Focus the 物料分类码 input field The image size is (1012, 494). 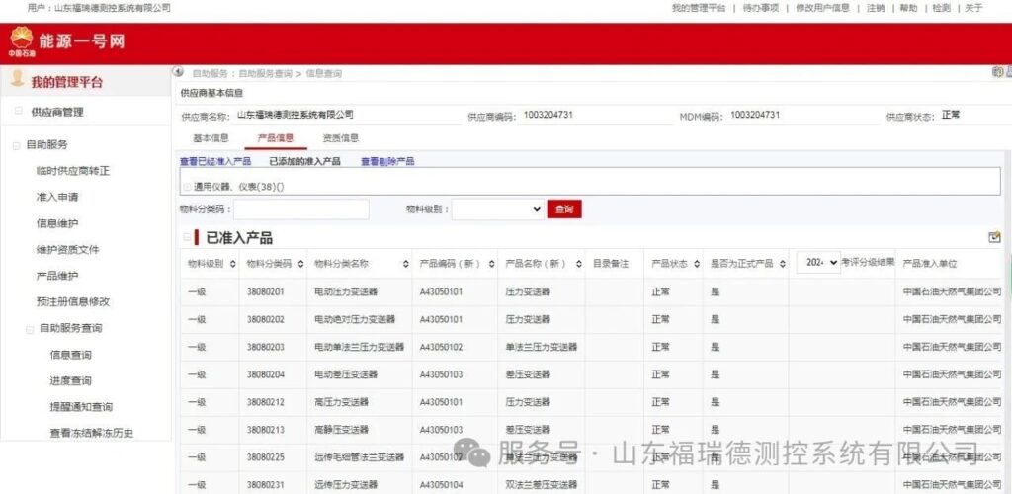pos(301,208)
